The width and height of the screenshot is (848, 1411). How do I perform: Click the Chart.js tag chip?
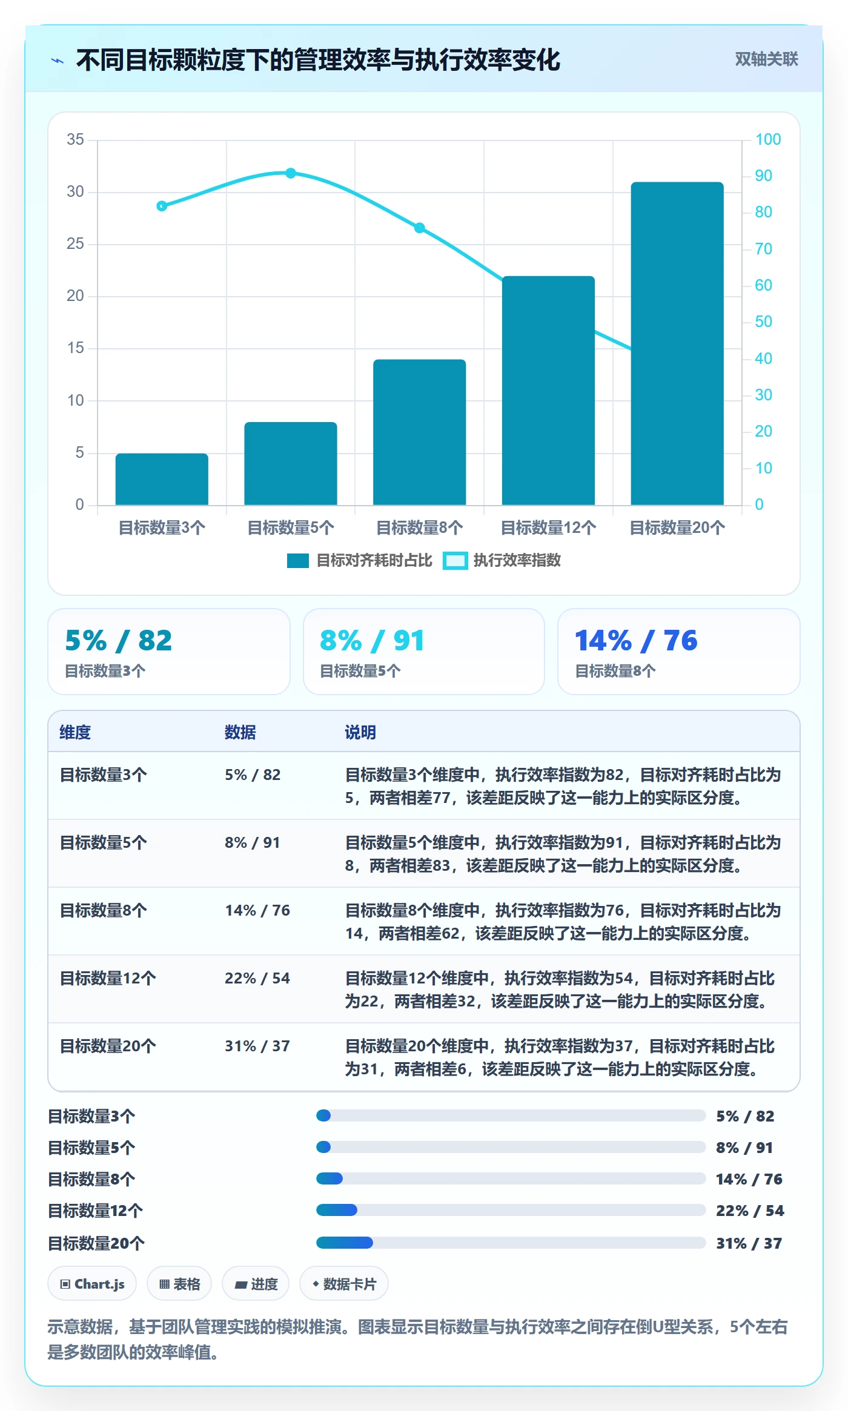coord(92,1283)
